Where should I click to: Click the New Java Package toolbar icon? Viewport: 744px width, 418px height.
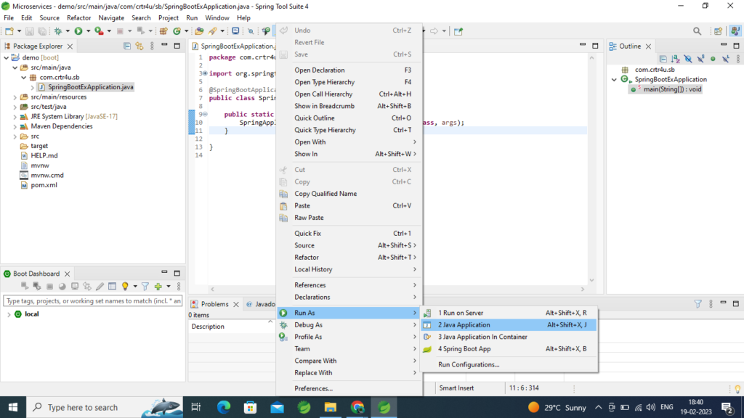point(163,31)
